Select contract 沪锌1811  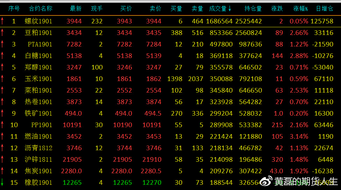38,160
